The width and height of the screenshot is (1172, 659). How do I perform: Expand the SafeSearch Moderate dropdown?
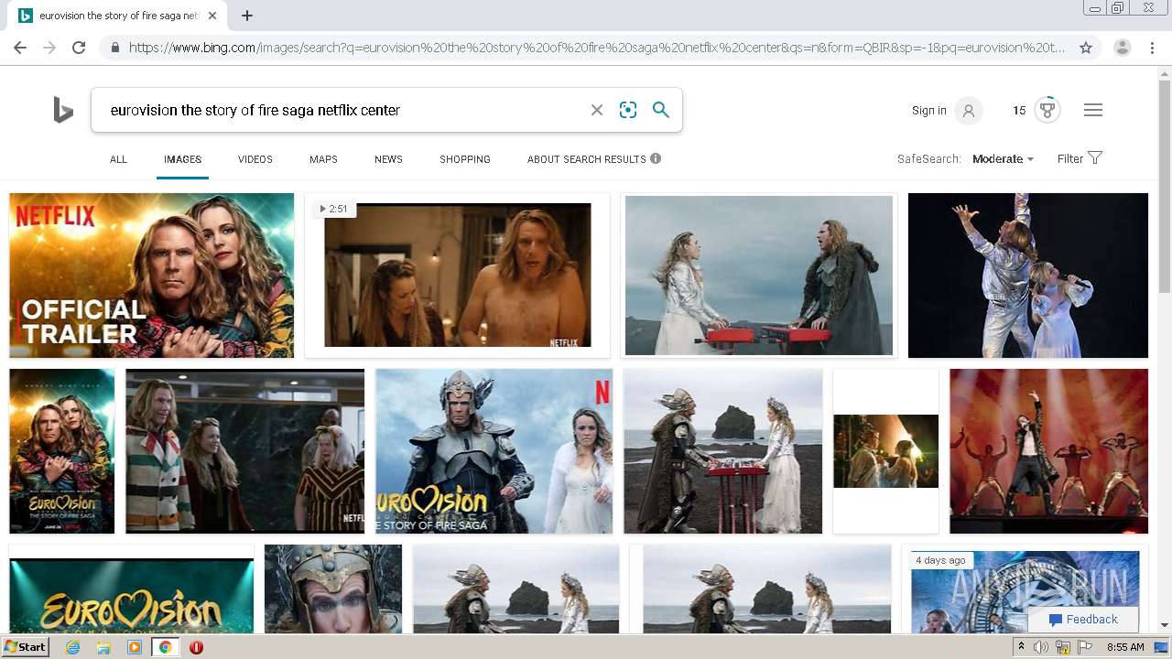[x=1003, y=159]
